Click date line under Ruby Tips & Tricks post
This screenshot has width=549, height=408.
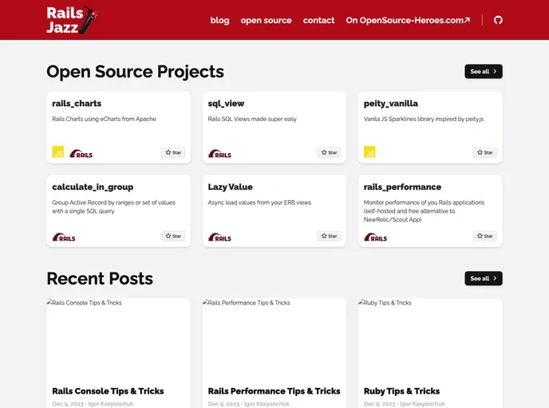pos(405,404)
